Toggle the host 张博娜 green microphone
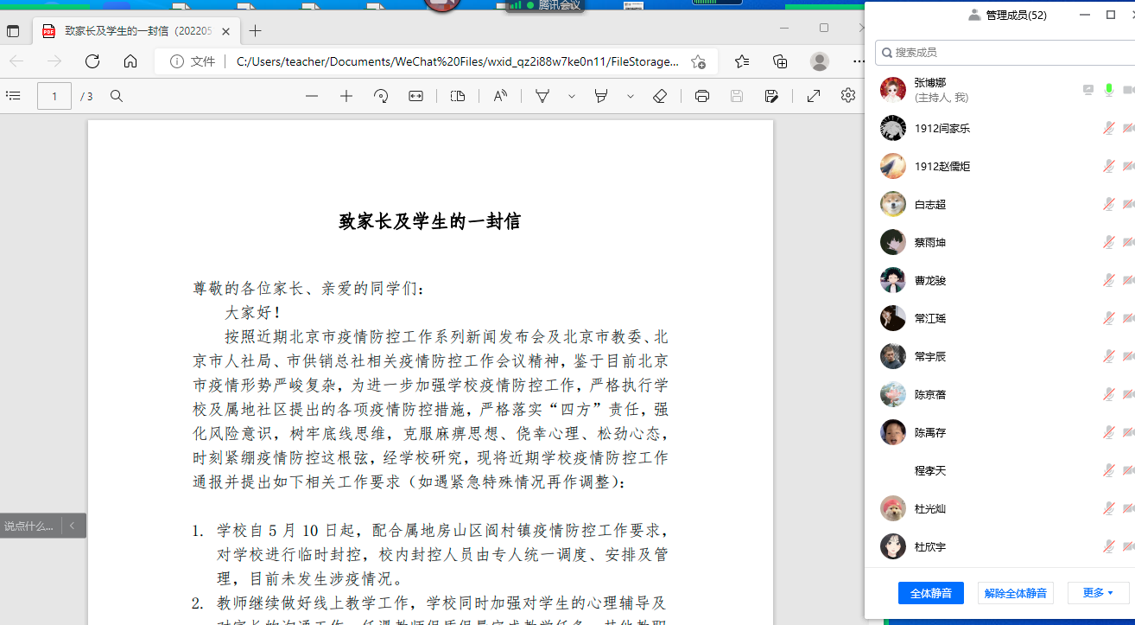The width and height of the screenshot is (1135, 625). [1109, 90]
